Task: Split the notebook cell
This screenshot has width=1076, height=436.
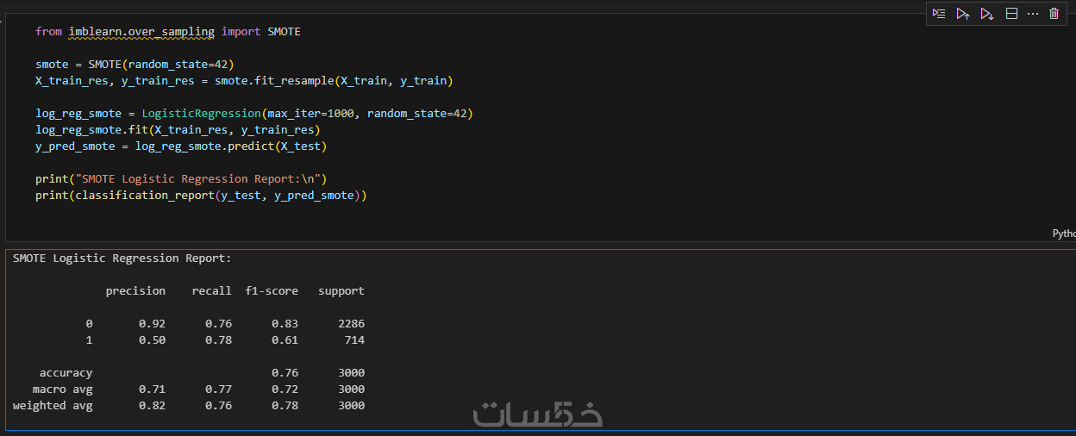Action: pos(1011,14)
